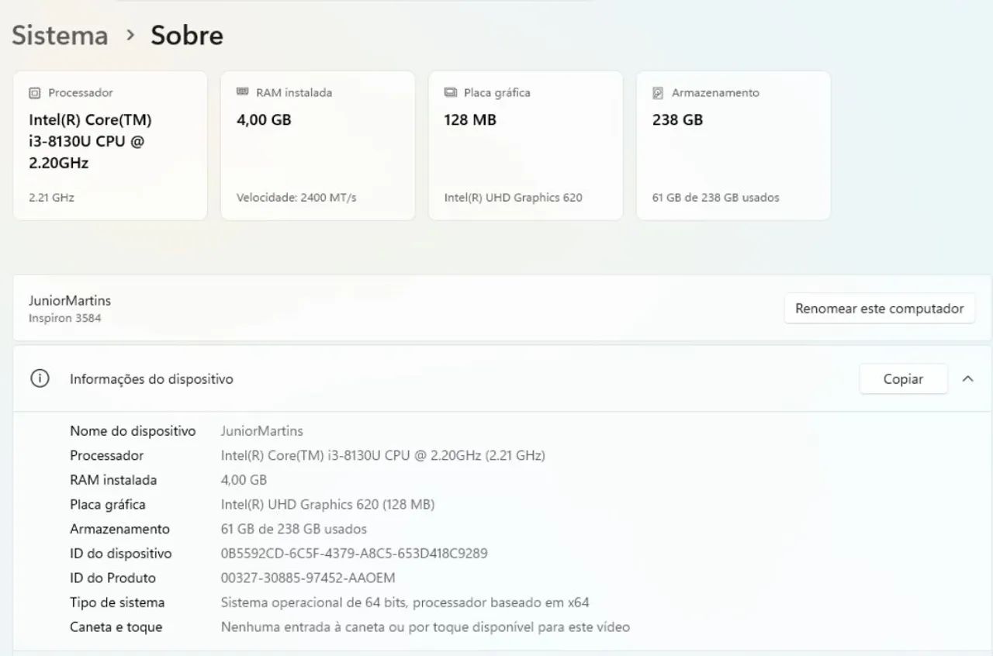Copy device information with Copiar button
This screenshot has width=993, height=656.
coord(903,379)
